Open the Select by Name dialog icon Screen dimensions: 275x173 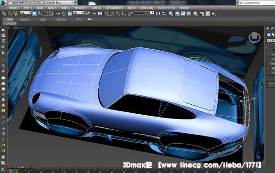coord(40,13)
